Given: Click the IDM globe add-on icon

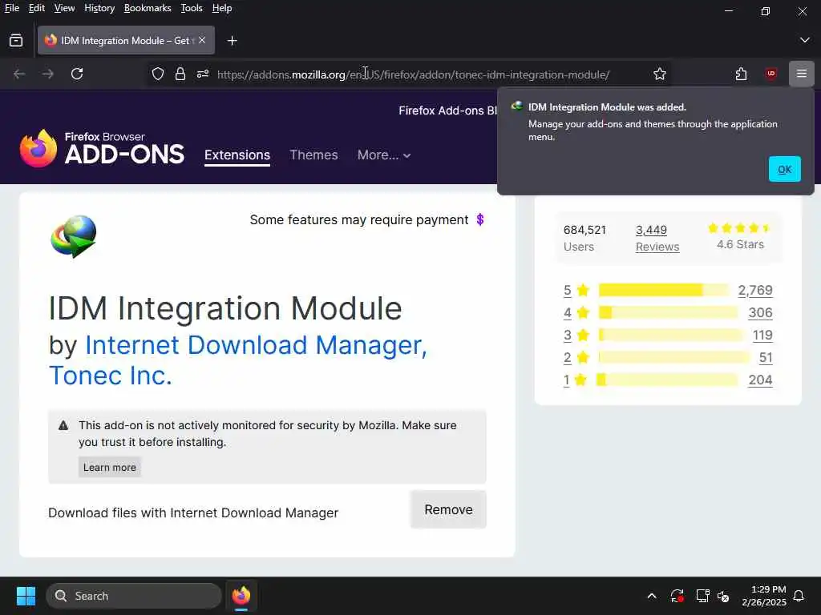Looking at the screenshot, I should pos(74,236).
